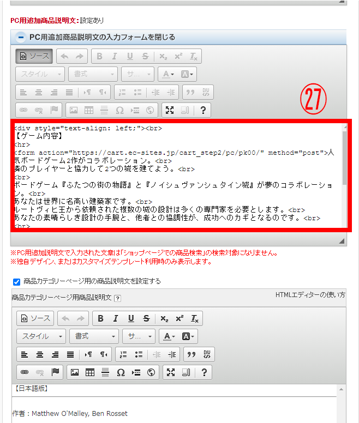
Task: Click ソース button in the category page editor
Action: pyautogui.click(x=35, y=318)
